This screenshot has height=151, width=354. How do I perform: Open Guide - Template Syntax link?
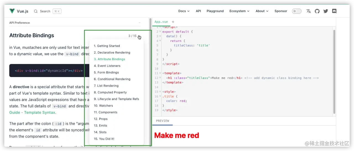[x=32, y=112]
